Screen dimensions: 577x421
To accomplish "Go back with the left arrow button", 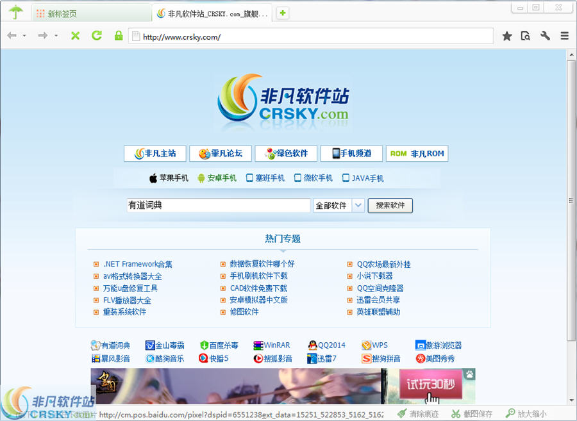I will click(x=12, y=36).
